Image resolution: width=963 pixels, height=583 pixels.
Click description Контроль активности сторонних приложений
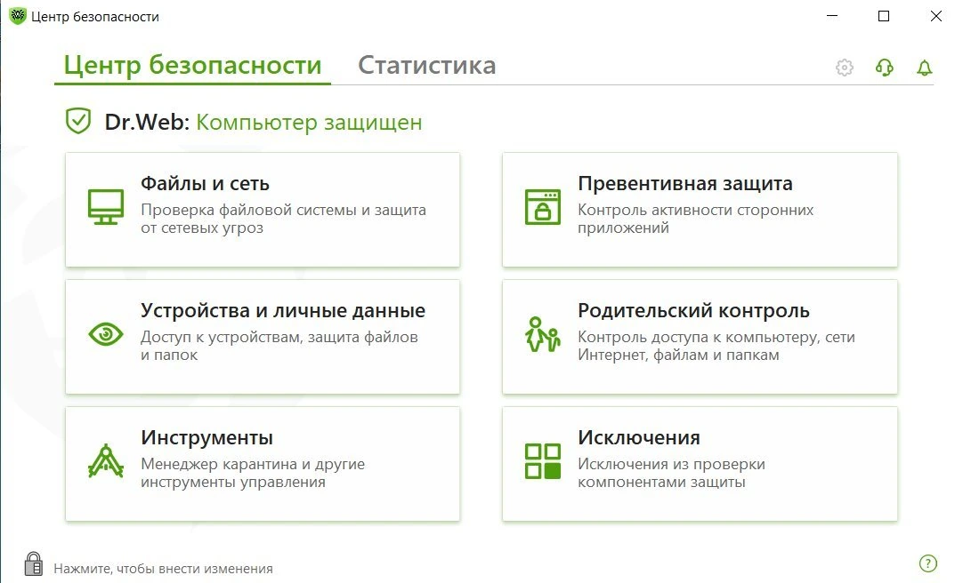click(695, 219)
